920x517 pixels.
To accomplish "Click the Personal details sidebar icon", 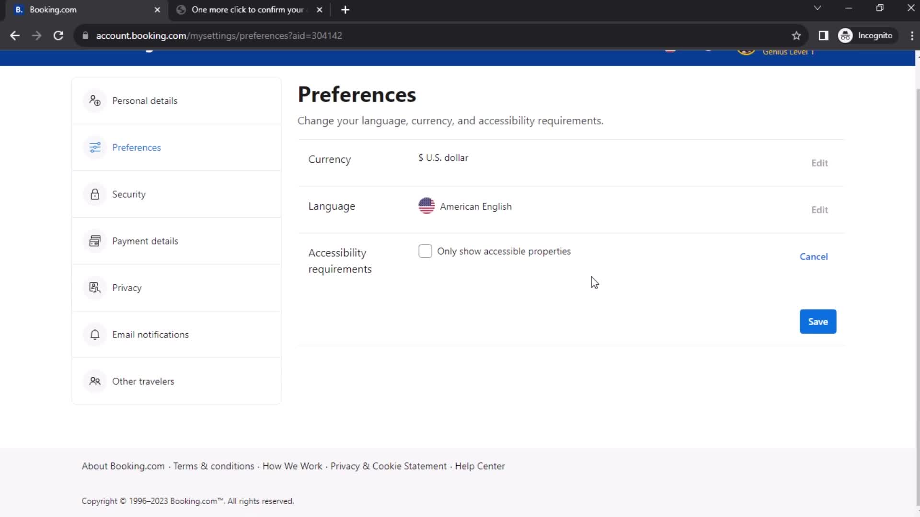I will tap(94, 101).
